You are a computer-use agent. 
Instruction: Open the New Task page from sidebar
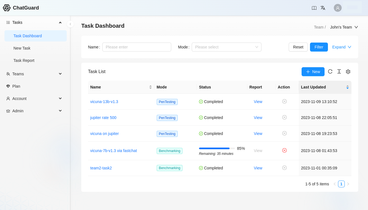(22, 48)
